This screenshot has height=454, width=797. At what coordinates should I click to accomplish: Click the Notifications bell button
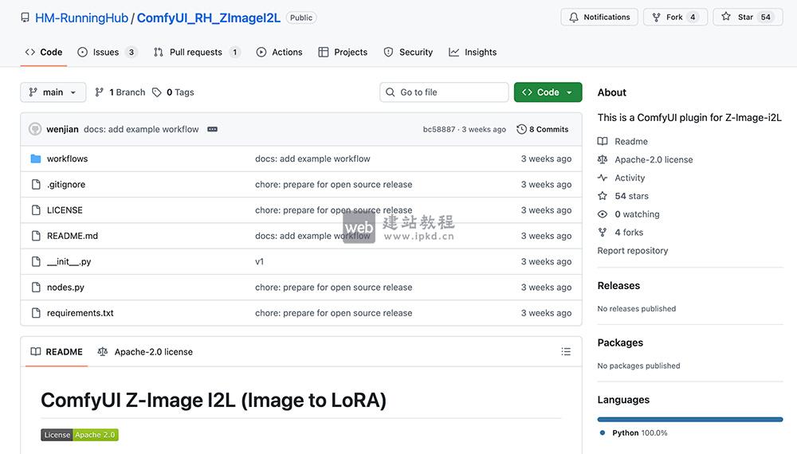[599, 17]
